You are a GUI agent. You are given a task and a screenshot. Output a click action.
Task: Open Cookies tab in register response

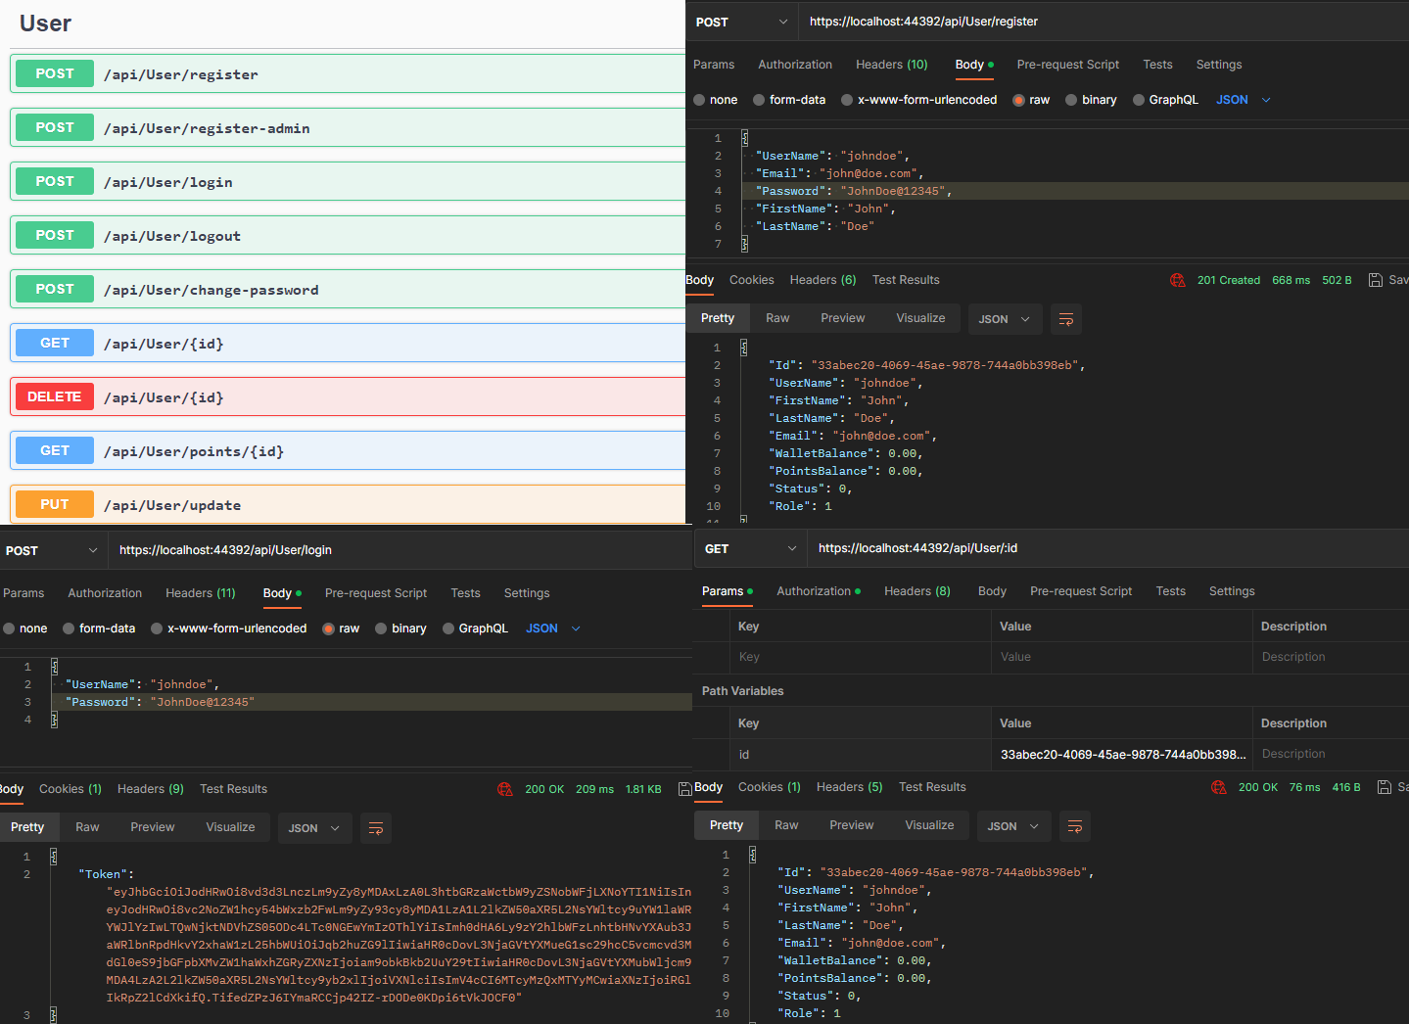[751, 280]
